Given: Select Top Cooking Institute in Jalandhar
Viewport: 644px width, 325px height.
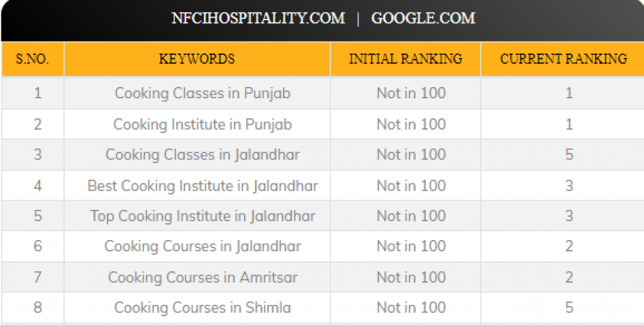Looking at the screenshot, I should (x=203, y=216).
